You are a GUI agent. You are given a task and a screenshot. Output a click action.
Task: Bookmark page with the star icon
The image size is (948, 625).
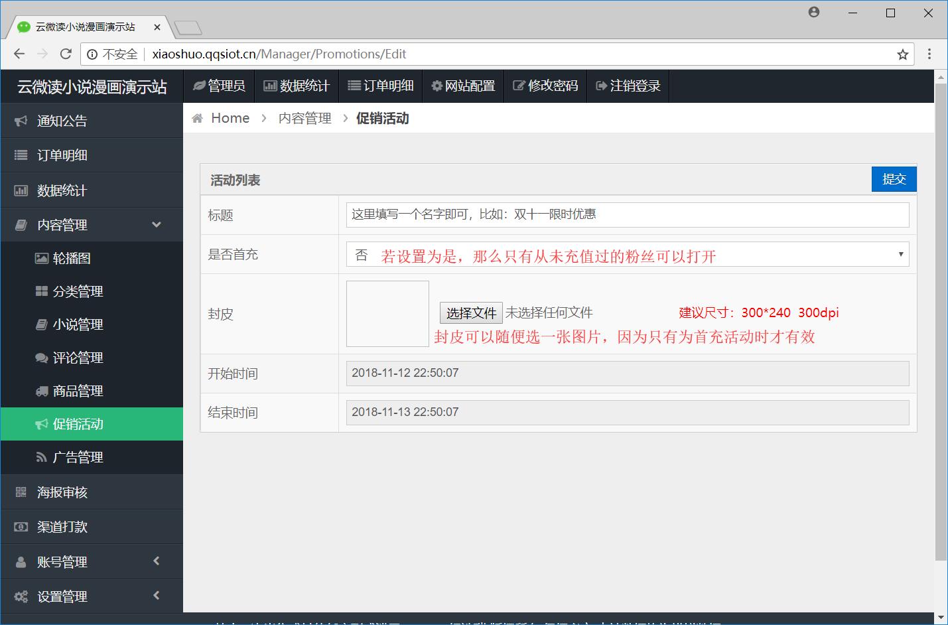(x=902, y=54)
